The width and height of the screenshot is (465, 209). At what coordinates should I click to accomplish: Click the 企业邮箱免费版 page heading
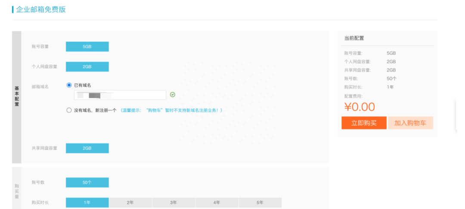pyautogui.click(x=41, y=9)
